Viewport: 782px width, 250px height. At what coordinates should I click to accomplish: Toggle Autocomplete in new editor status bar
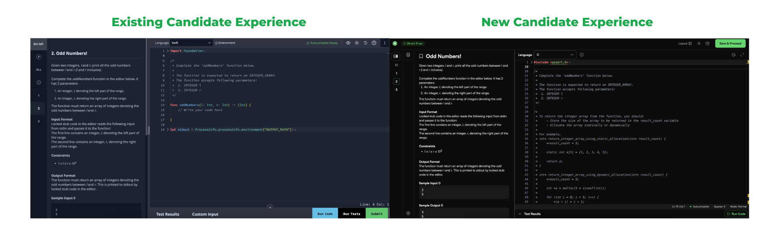click(x=699, y=206)
